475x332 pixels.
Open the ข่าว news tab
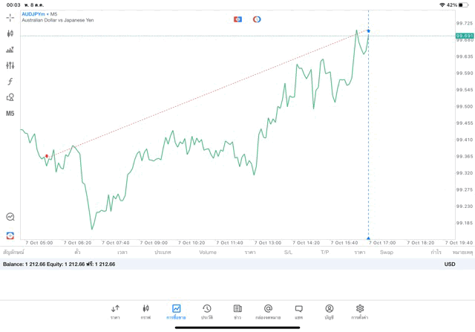coord(237,311)
